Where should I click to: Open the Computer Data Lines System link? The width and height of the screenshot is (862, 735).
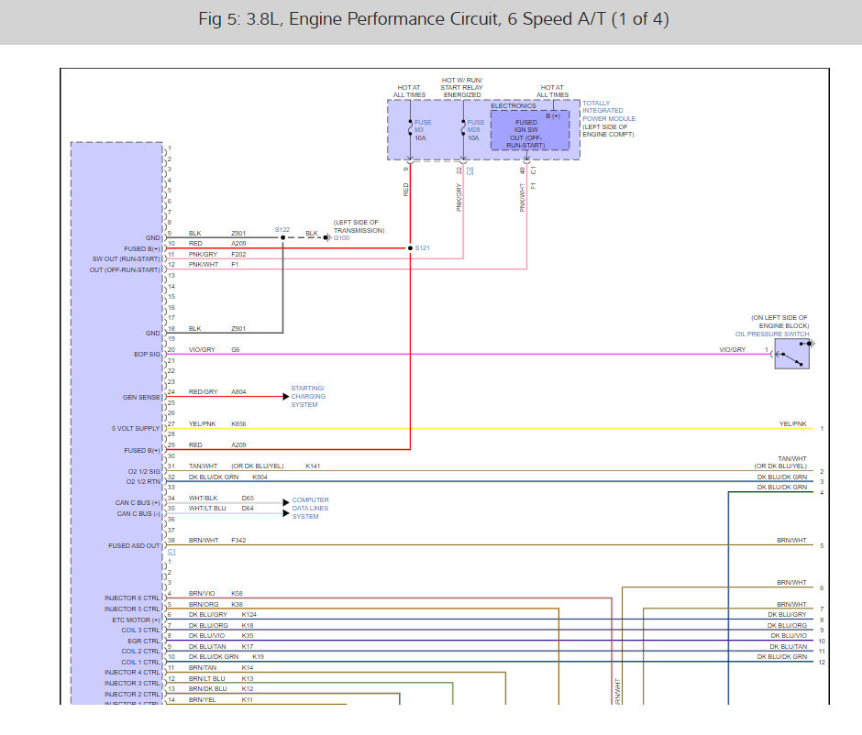point(310,508)
